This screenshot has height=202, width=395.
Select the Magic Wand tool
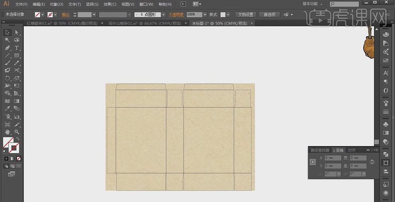click(7, 40)
